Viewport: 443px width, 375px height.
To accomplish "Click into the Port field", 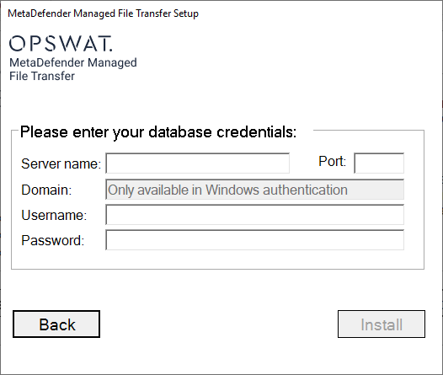I will 379,163.
